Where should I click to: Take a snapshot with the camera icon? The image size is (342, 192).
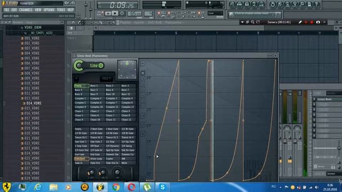(318, 22)
